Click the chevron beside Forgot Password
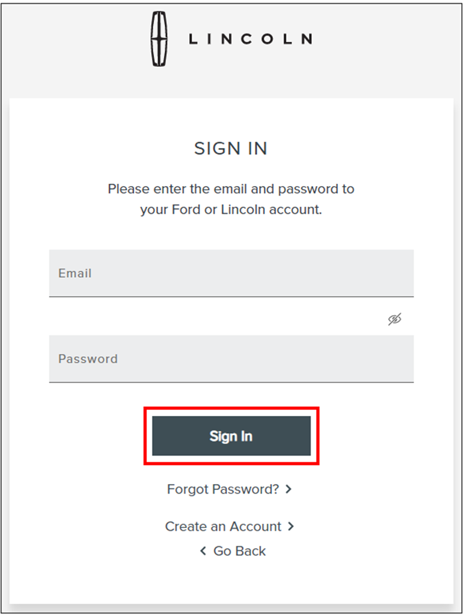This screenshot has width=463, height=615. (288, 489)
